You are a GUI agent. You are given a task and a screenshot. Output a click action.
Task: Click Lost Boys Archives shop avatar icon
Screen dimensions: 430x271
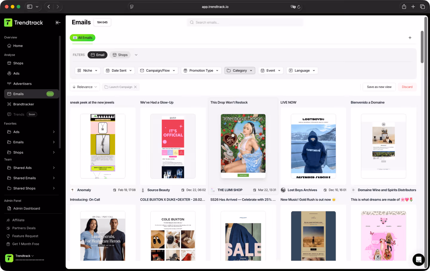[283, 190]
